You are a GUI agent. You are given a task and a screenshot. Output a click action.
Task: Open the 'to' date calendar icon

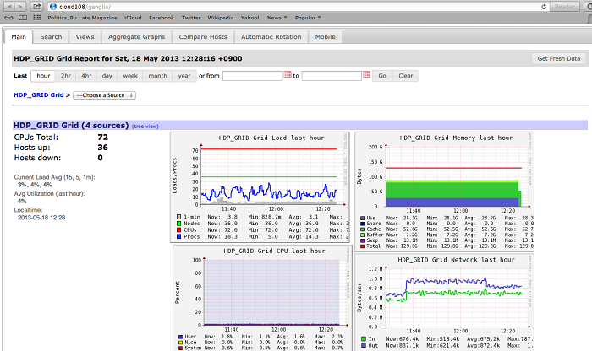(366, 74)
